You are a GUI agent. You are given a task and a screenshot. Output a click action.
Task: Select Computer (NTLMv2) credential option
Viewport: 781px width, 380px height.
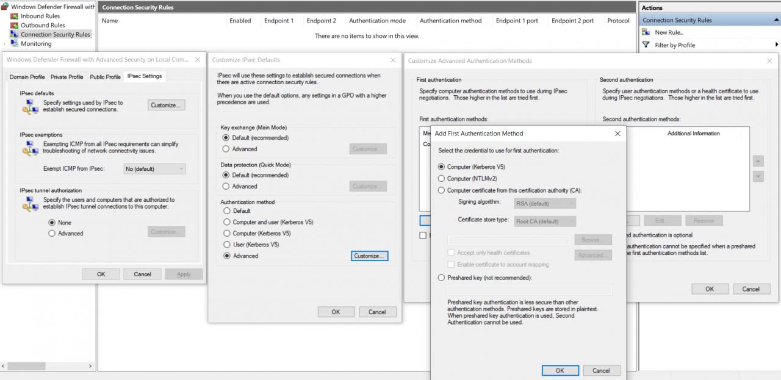coord(442,179)
